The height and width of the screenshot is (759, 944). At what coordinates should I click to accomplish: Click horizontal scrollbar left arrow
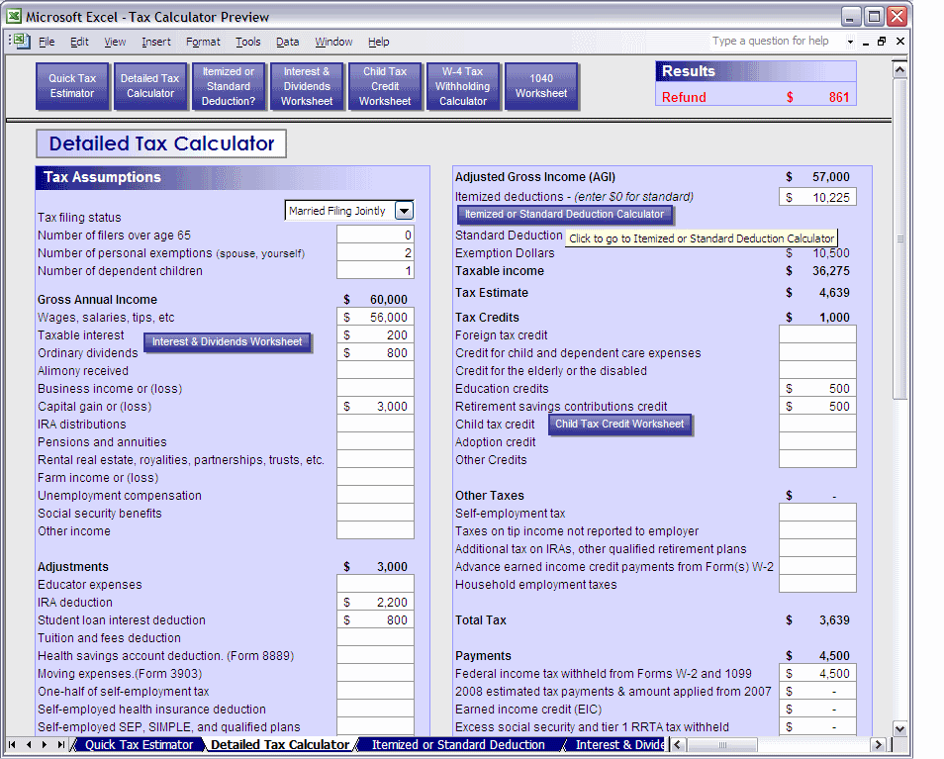(x=678, y=744)
